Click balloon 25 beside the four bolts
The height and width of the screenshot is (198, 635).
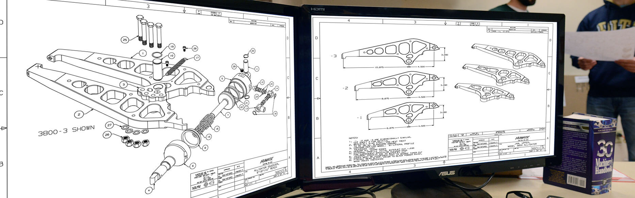pos(125,40)
